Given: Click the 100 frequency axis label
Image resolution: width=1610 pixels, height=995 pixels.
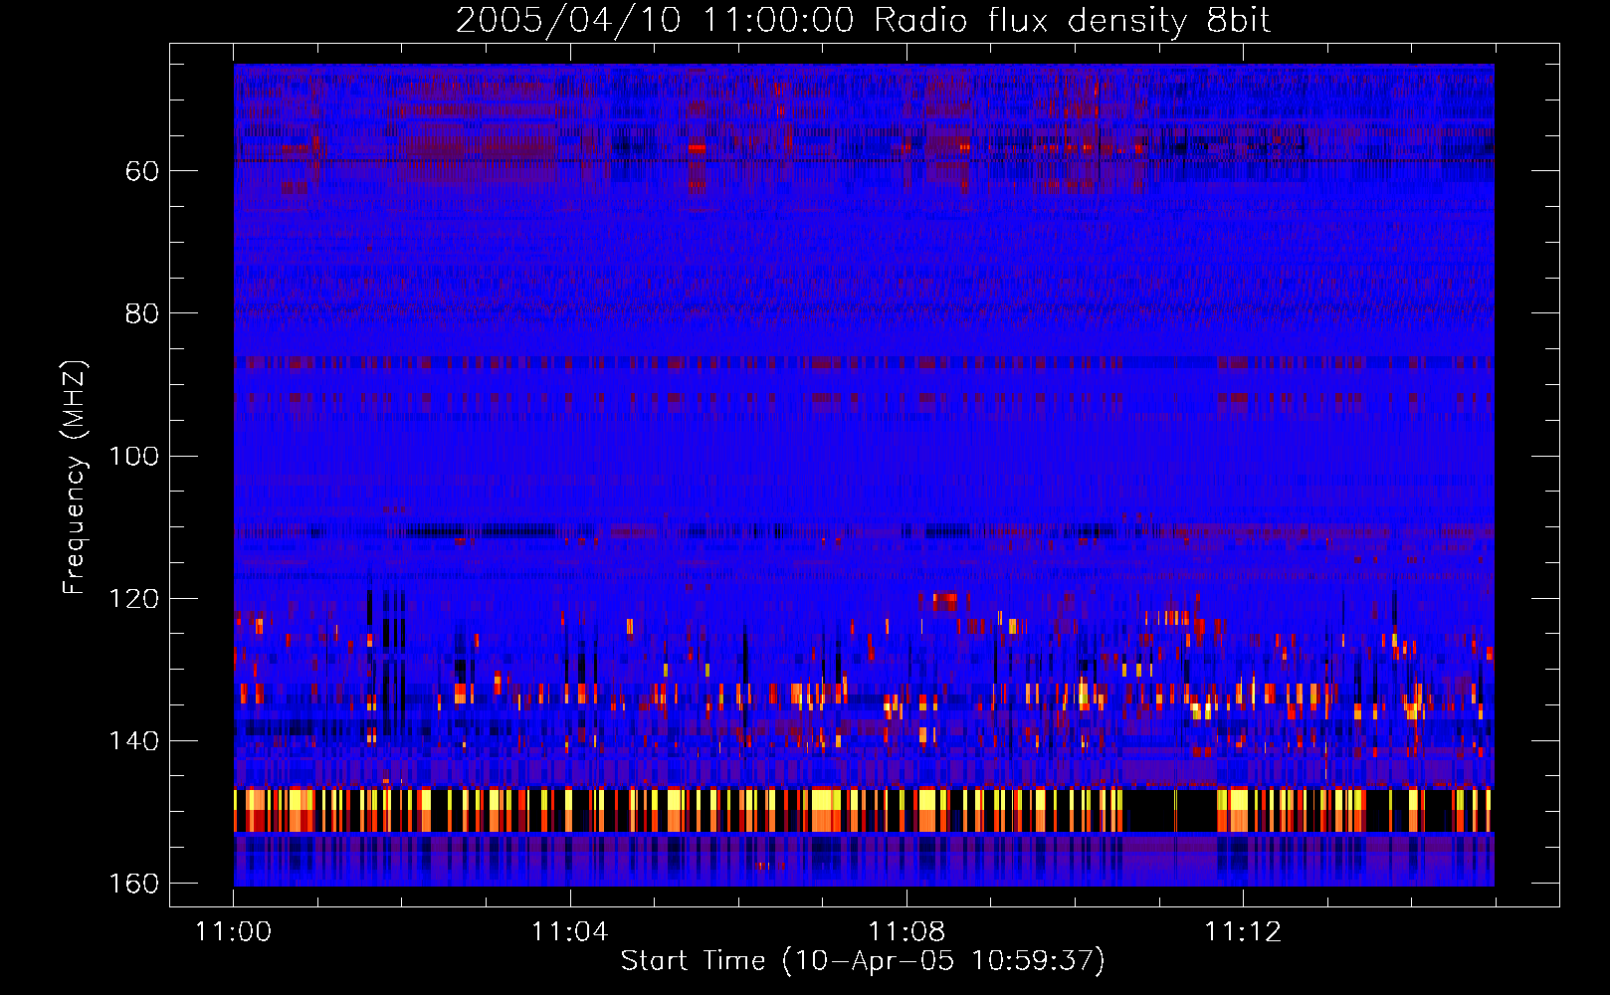Looking at the screenshot, I should click(133, 457).
